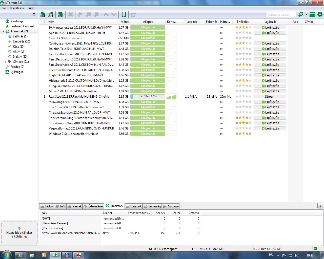Viewport: 324px width, 259px height.
Task: Click Lejátszás for The.Crow.1994
Action: tap(270, 107)
